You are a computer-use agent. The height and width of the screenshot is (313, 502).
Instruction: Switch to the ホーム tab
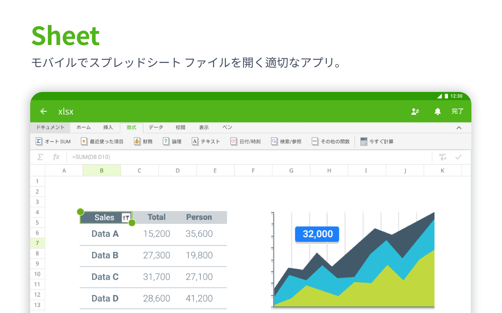(x=84, y=128)
